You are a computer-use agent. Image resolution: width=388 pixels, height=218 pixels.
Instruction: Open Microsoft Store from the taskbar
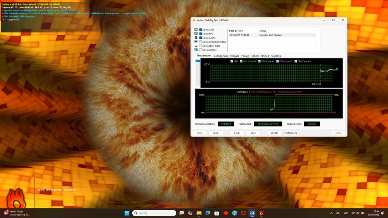coord(217,213)
